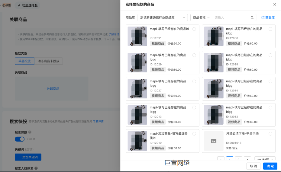Click the title mapi-添加商品-填写最细分类id

[169, 136]
